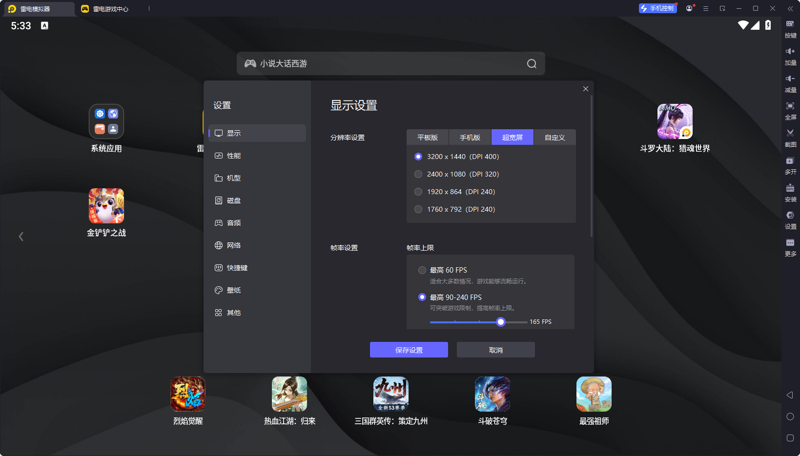The width and height of the screenshot is (800, 456).
Task: Click 保存设置 button
Action: 409,350
